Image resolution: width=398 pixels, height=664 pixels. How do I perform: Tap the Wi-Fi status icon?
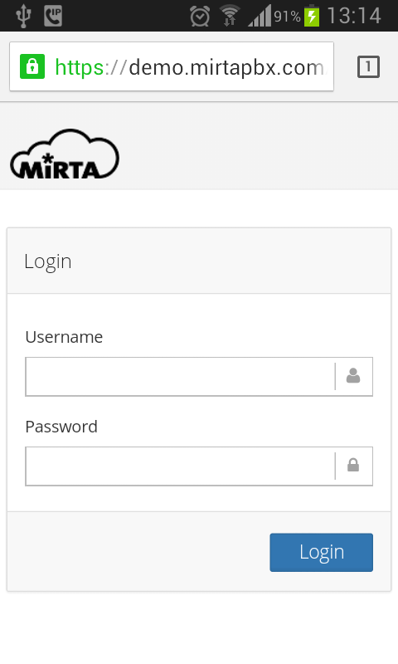(x=230, y=16)
